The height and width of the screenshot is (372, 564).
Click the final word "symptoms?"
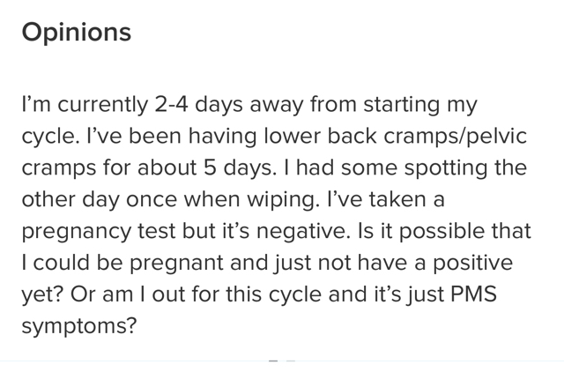(x=79, y=326)
